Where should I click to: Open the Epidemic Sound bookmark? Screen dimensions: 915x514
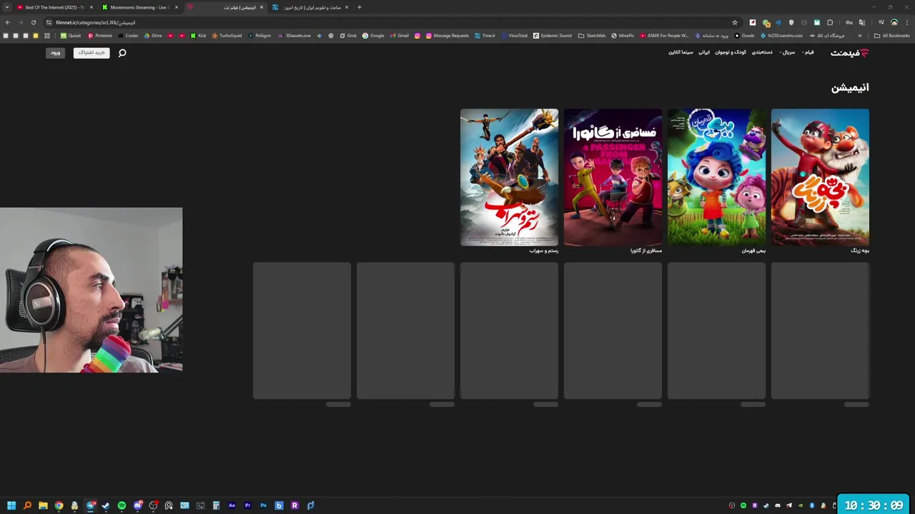point(553,36)
